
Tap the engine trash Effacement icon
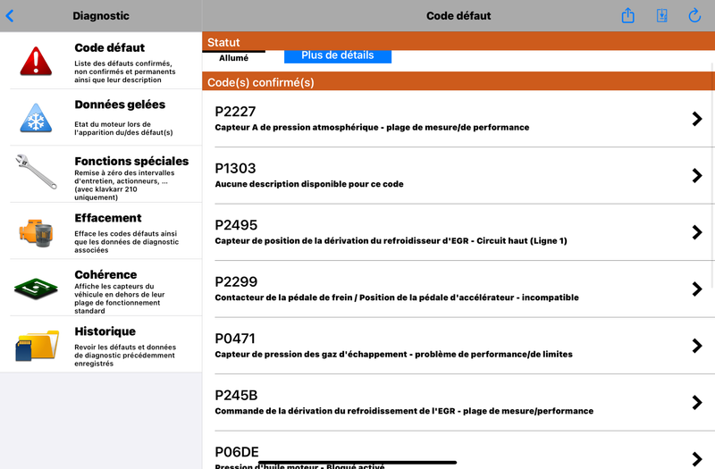point(36,233)
